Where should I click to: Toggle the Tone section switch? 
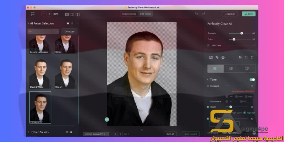[x=252, y=80]
